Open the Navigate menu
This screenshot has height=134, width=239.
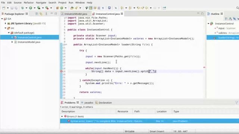tap(41, 3)
